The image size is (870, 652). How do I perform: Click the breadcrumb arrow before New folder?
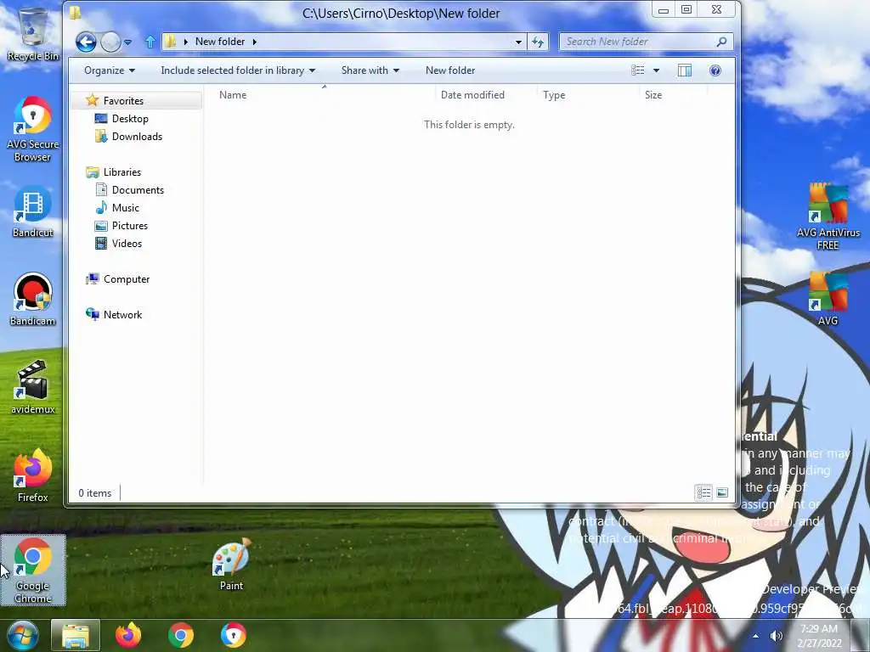point(185,42)
